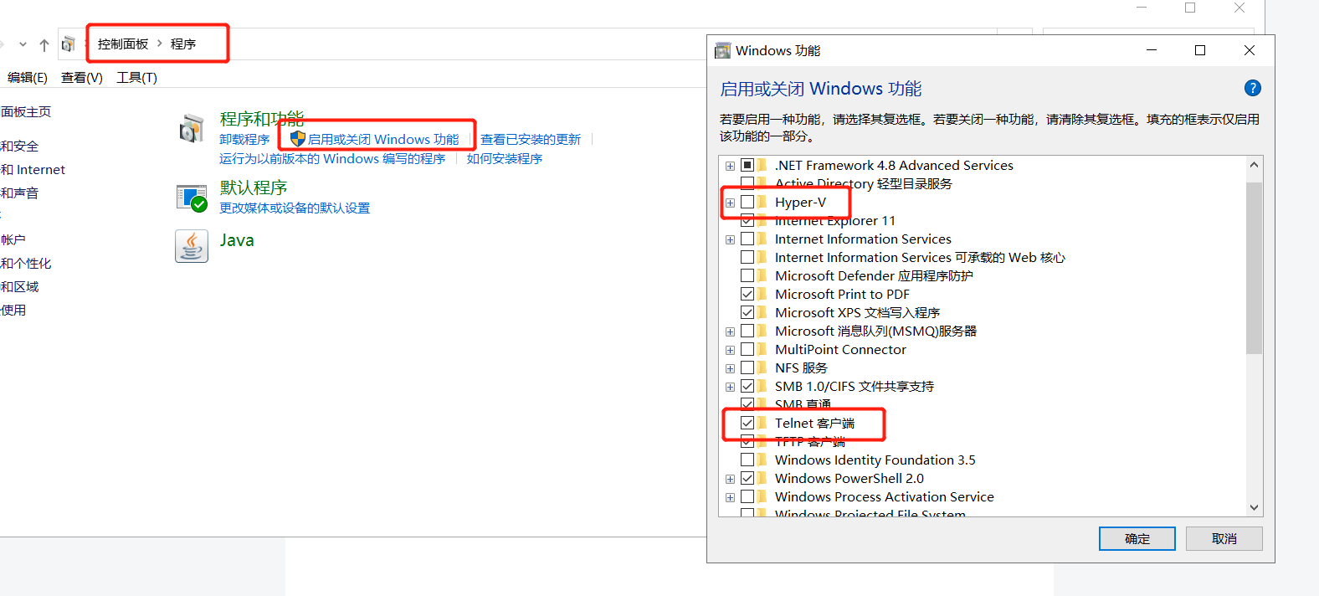Toggle the SMB 1.0/CIFS file sharing checkbox

pyautogui.click(x=747, y=386)
